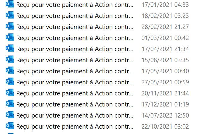Click Outlook icon of 17/04/2021 21:34 file
The width and height of the screenshot is (203, 134).
coord(10,48)
